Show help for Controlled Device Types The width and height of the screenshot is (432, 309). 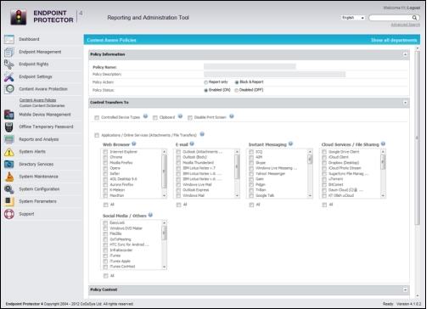point(145,116)
